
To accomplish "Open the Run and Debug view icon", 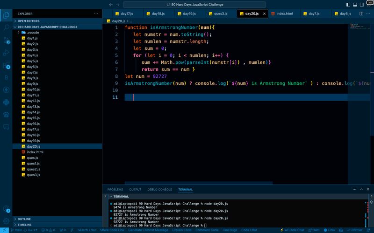I will pos(6,53).
